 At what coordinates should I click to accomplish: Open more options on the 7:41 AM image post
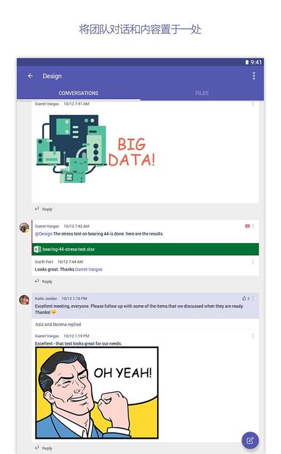[253, 104]
